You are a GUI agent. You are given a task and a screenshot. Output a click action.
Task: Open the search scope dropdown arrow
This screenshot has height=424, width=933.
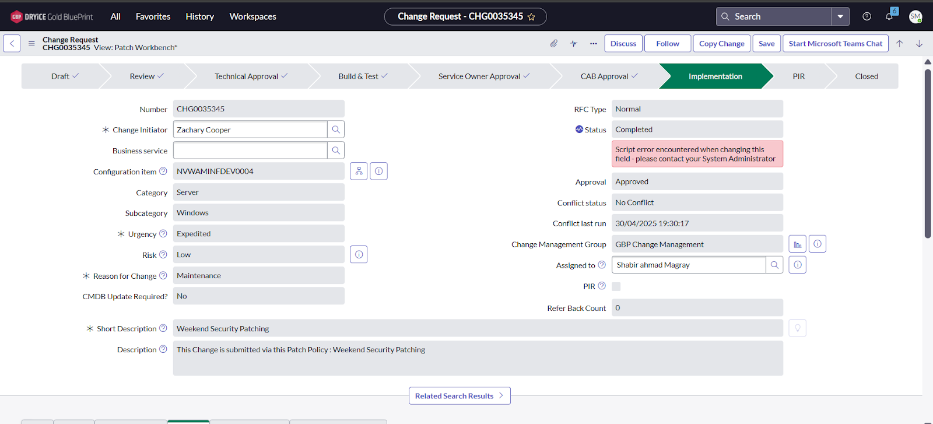point(840,16)
